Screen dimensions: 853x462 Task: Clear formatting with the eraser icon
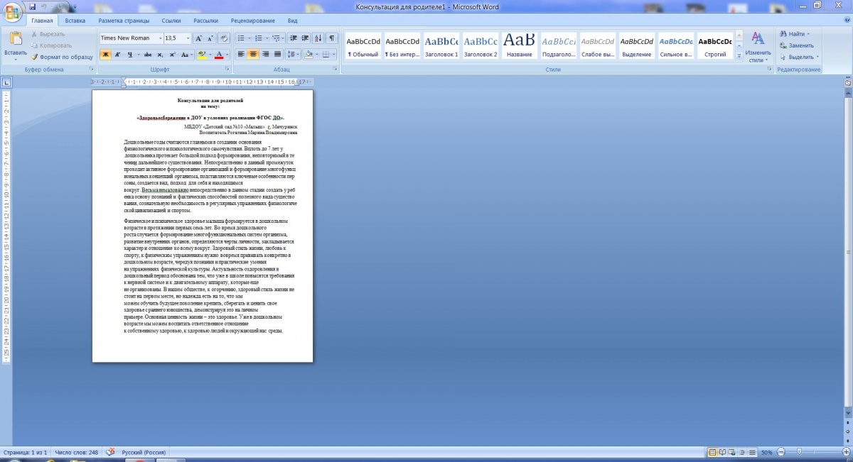point(225,38)
